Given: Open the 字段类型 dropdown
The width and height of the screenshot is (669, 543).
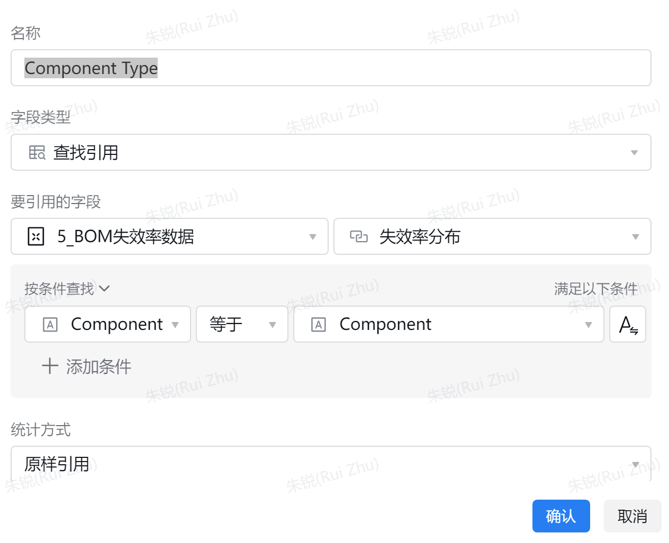Looking at the screenshot, I should [635, 152].
